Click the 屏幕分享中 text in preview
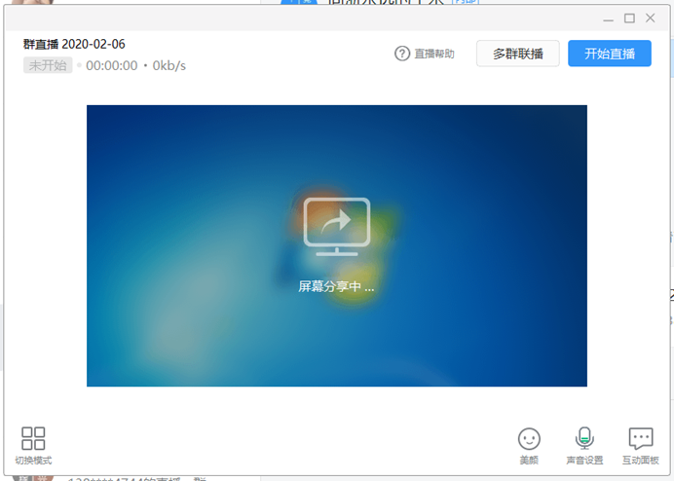Screen dimensions: 674x481 point(336,287)
